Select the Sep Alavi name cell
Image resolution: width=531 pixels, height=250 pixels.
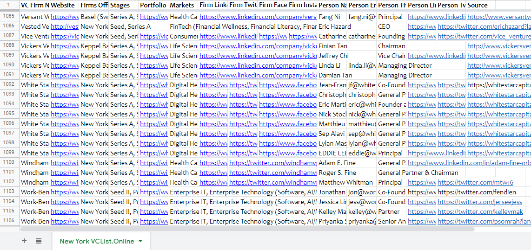332,134
